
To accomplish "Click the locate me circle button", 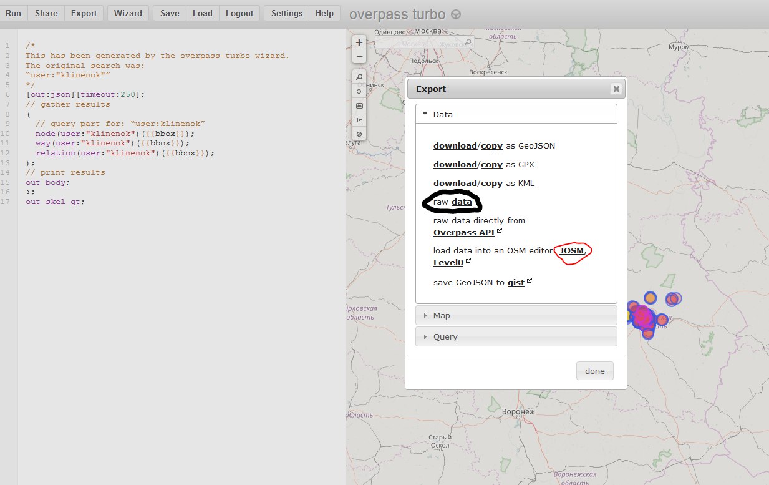I will tap(359, 91).
